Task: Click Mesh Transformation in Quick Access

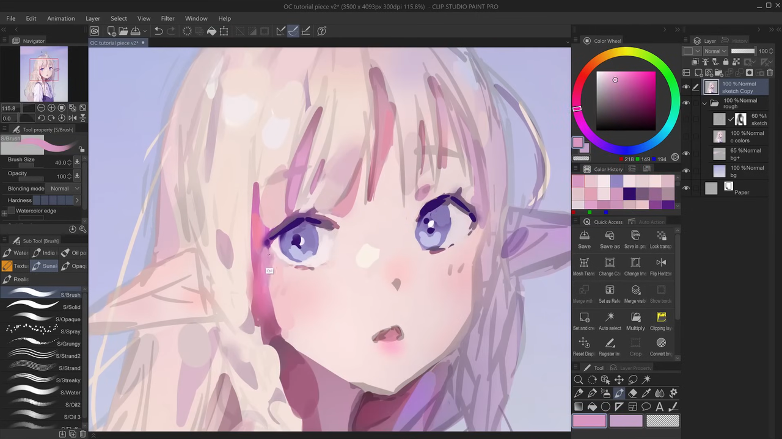Action: (584, 267)
